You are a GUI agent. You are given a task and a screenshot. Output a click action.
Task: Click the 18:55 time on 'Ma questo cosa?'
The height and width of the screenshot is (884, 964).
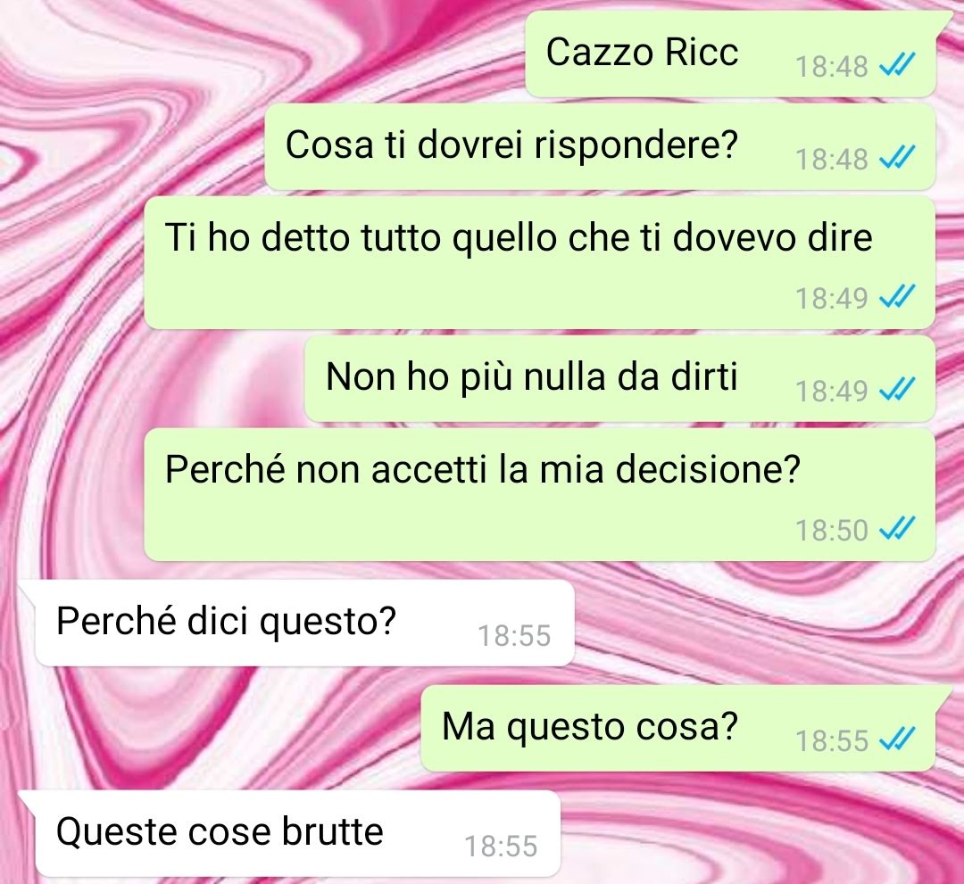point(832,741)
